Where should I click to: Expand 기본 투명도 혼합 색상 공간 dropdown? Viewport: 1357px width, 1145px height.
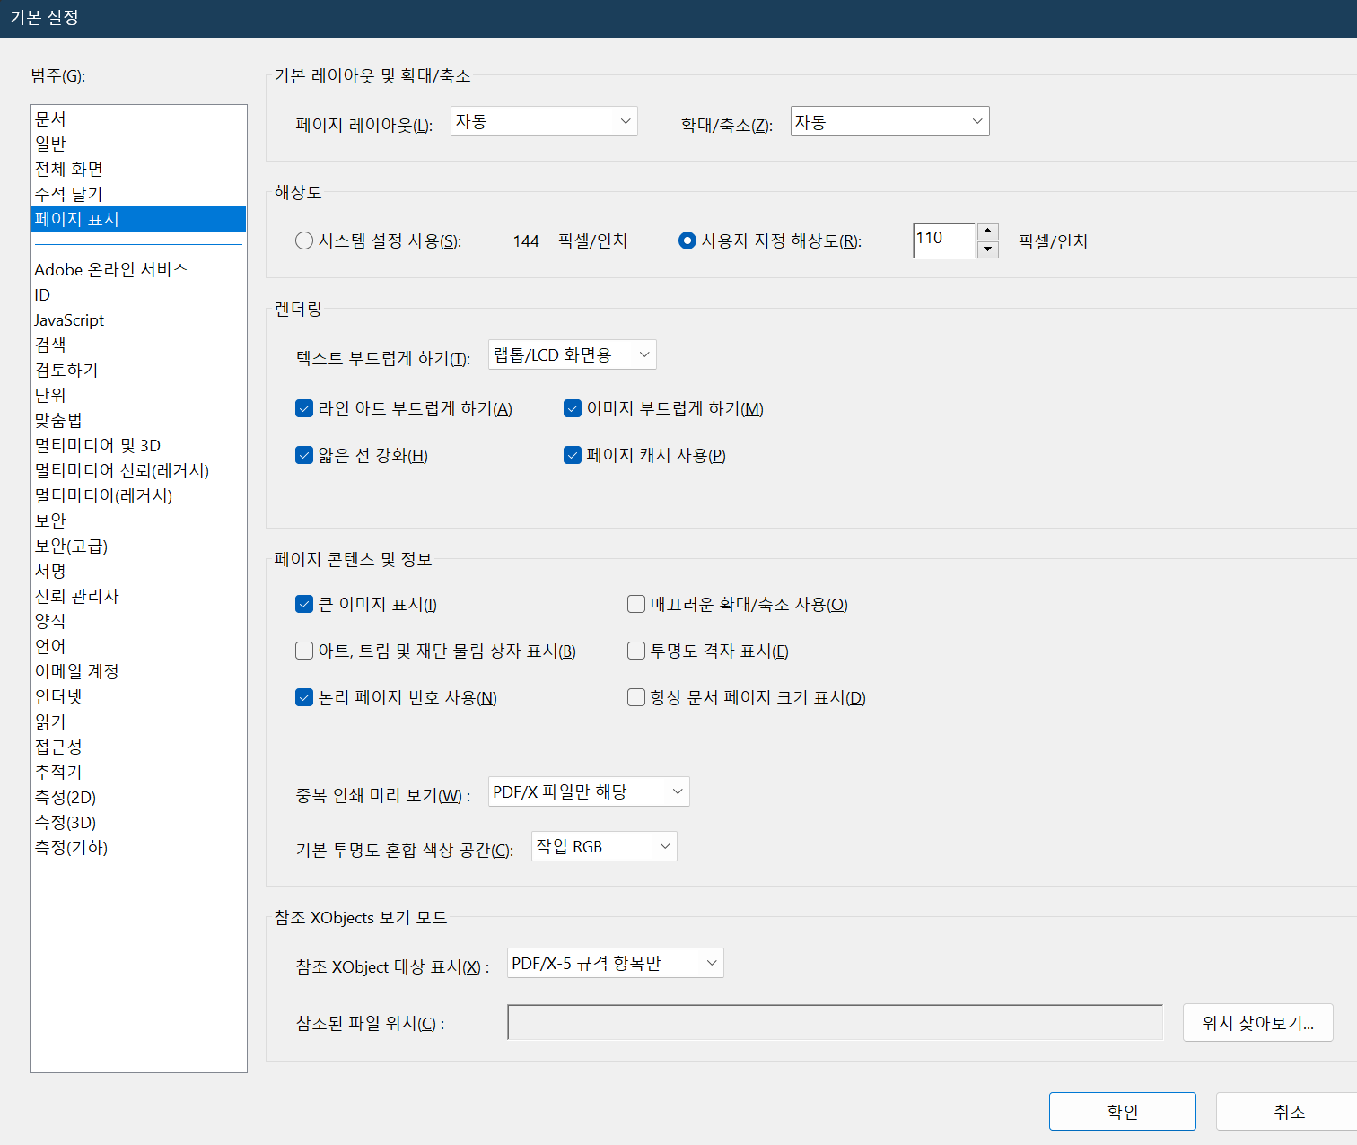point(604,846)
